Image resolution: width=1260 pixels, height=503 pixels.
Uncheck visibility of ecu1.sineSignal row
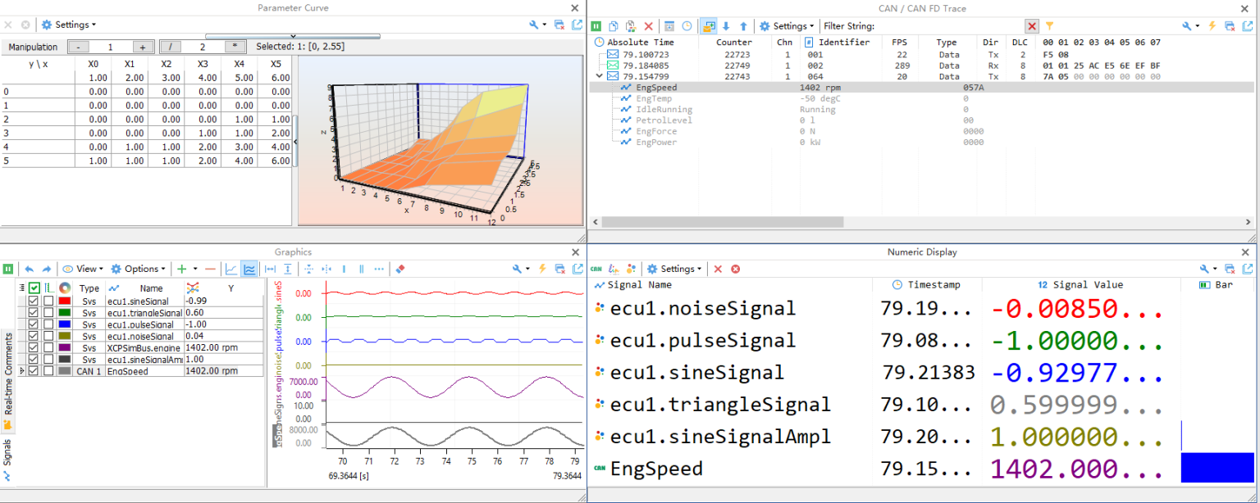[34, 301]
